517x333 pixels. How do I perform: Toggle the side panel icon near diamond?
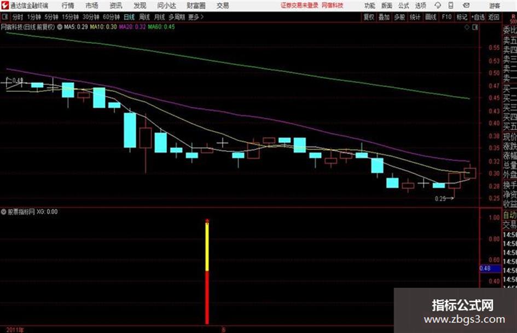(x=475, y=27)
